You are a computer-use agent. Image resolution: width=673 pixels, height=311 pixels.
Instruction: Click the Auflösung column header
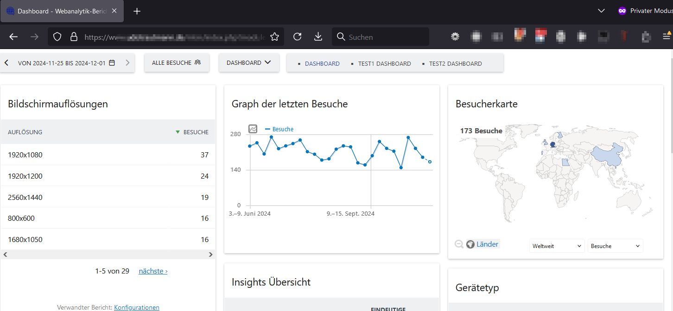pos(25,132)
